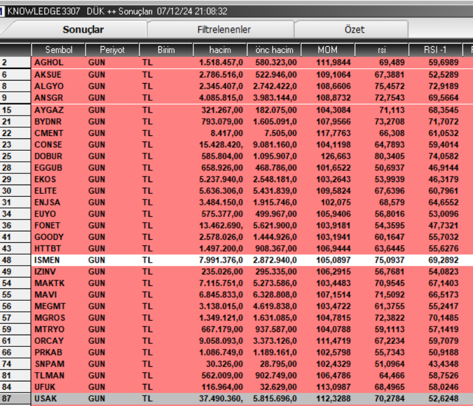Click RSI -1 value 74,0582

pos(443,156)
